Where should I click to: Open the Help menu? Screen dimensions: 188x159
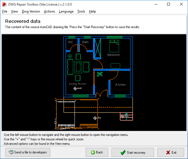point(92,11)
